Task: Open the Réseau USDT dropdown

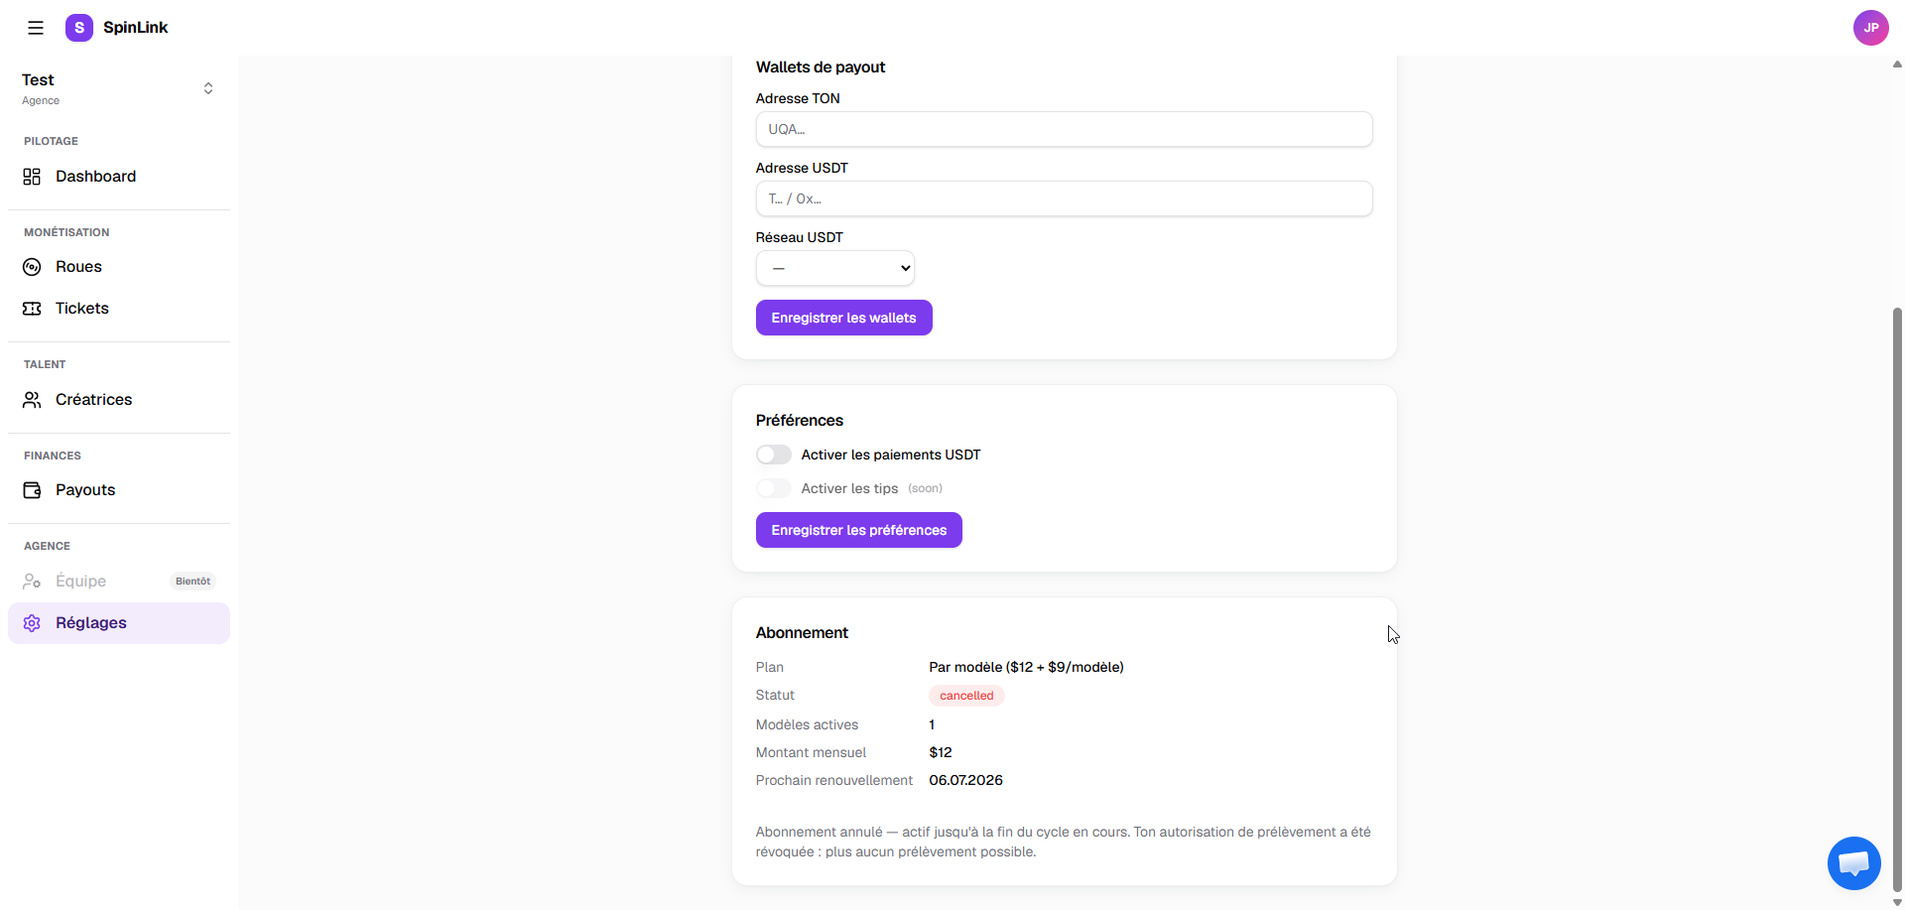Action: 834,268
